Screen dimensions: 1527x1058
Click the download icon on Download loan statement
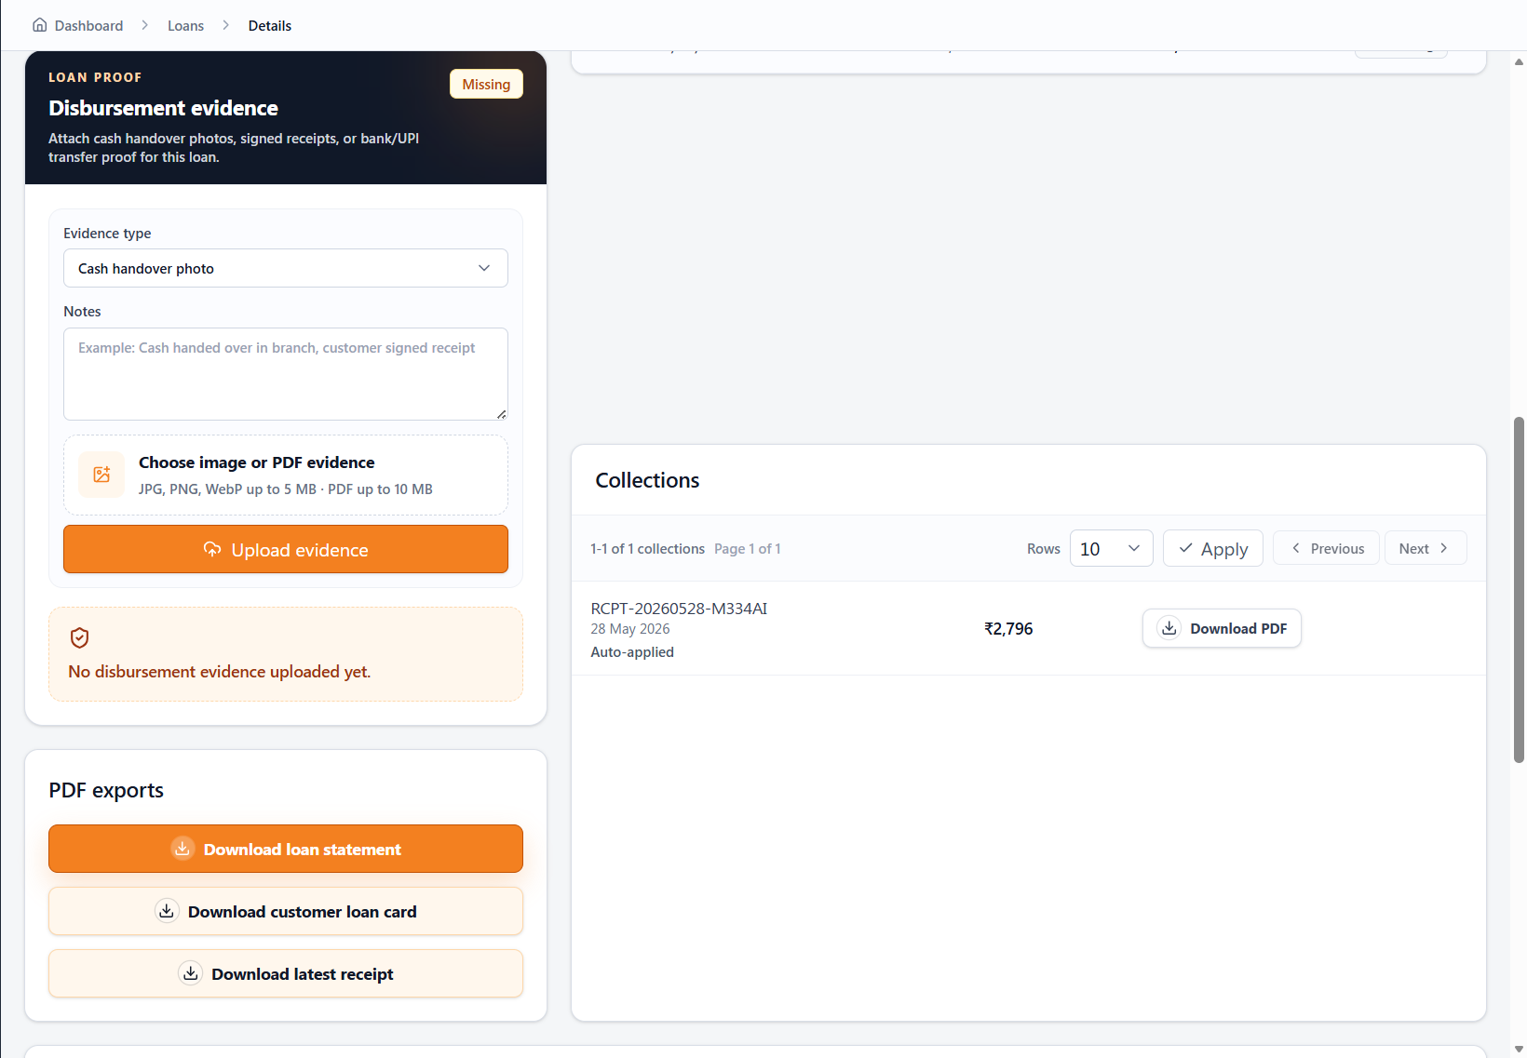(x=182, y=849)
